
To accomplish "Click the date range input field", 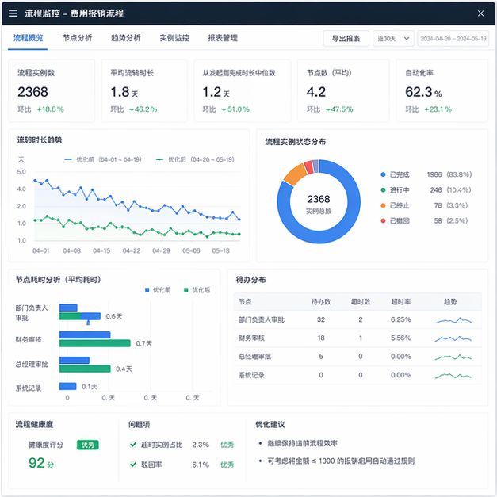I will pyautogui.click(x=453, y=39).
